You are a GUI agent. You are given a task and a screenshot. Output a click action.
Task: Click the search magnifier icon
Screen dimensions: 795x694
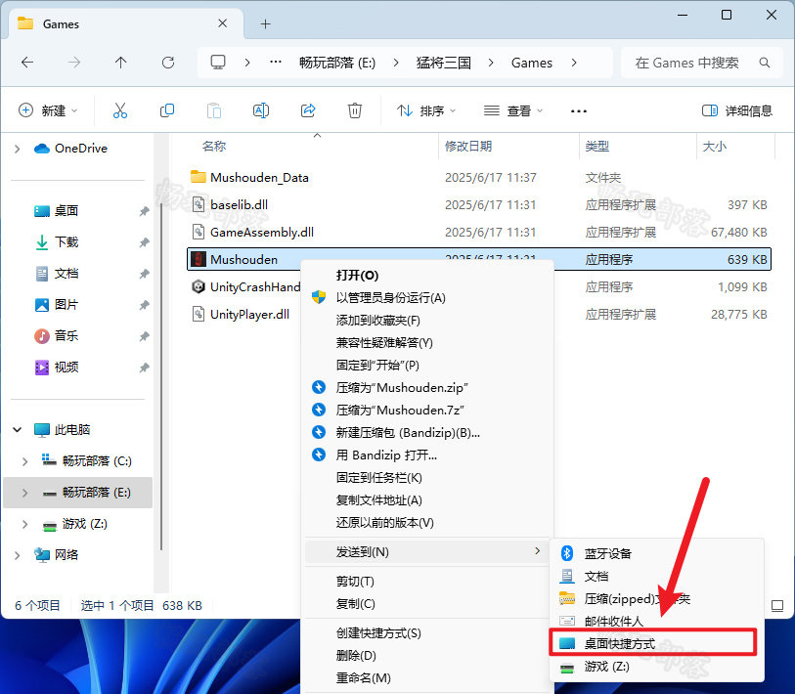click(765, 63)
